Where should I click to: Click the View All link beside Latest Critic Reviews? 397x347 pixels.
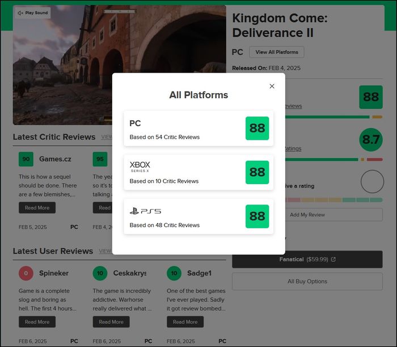[x=107, y=137]
